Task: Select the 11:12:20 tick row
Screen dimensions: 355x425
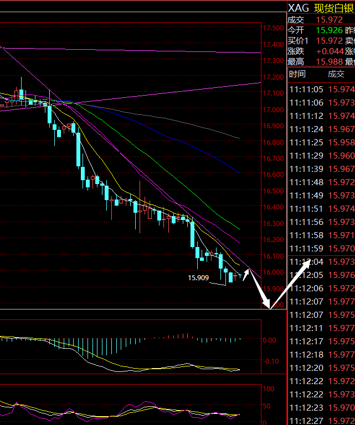Action: pos(321,368)
